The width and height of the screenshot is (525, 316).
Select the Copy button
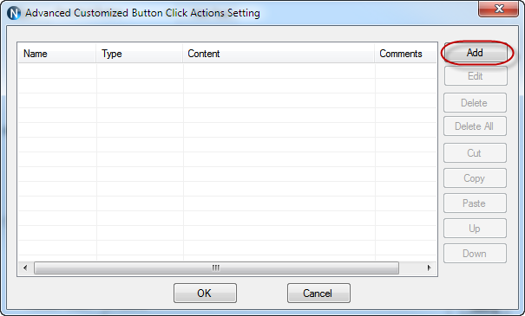(475, 177)
